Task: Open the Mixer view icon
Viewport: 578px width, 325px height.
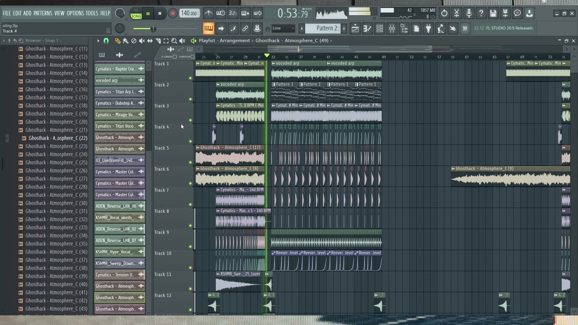Action: pyautogui.click(x=392, y=28)
